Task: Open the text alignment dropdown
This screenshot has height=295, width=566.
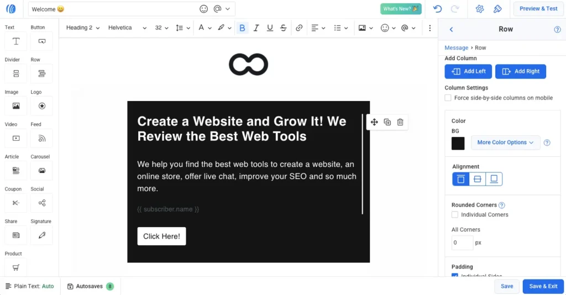Action: click(x=318, y=28)
